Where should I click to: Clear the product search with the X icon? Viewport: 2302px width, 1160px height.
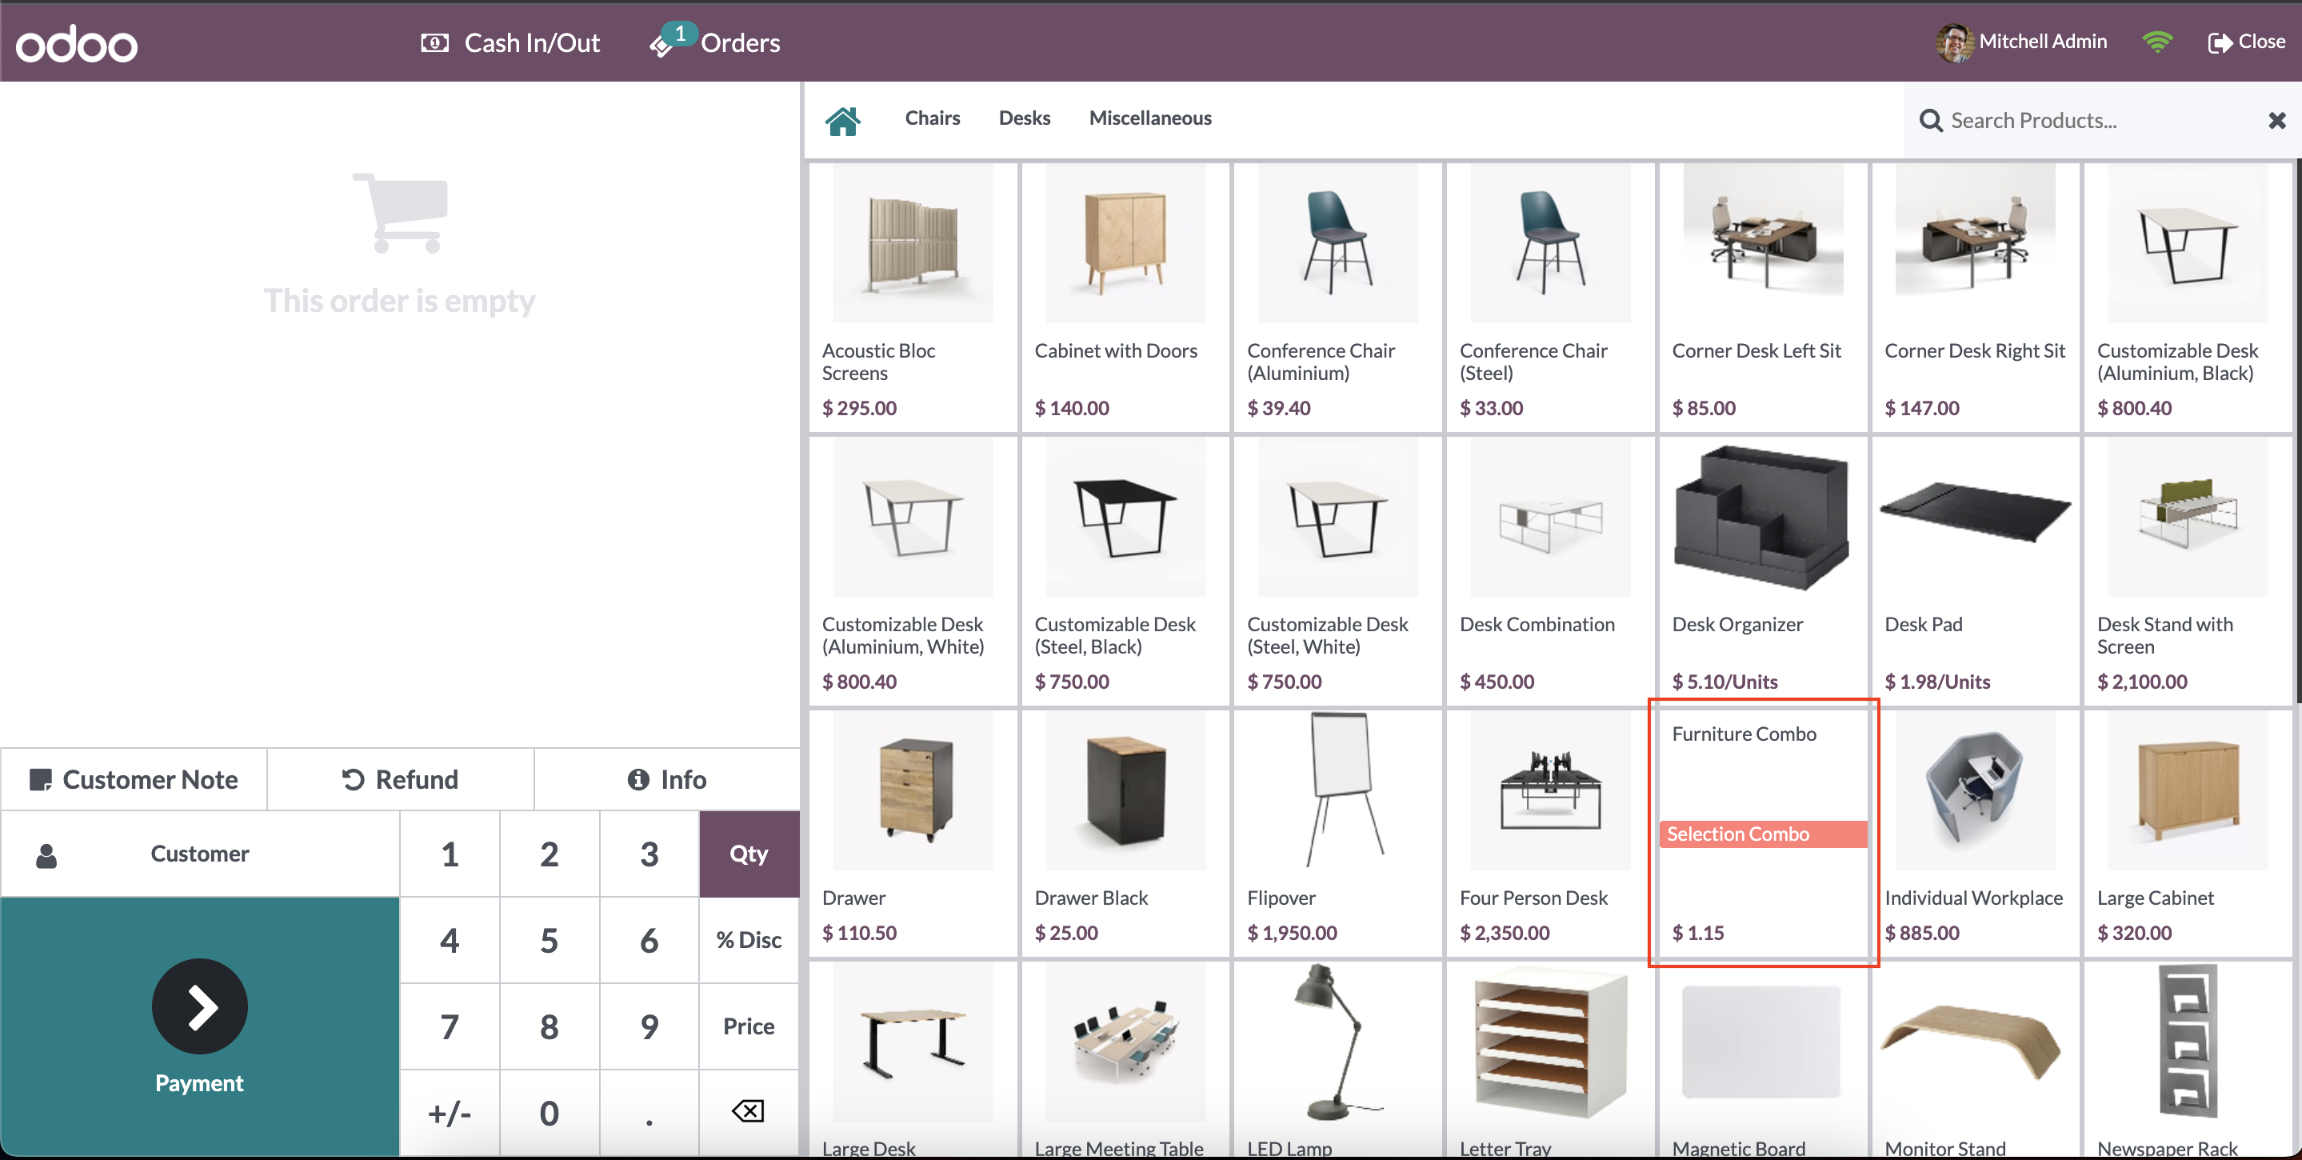point(2276,120)
